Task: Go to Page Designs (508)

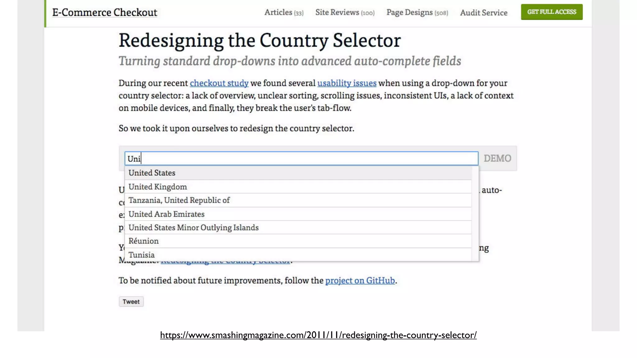Action: pyautogui.click(x=417, y=12)
